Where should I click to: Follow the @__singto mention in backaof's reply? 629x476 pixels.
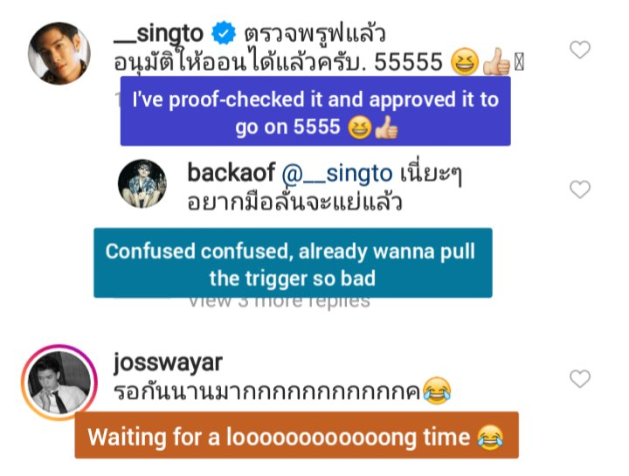pos(337,174)
